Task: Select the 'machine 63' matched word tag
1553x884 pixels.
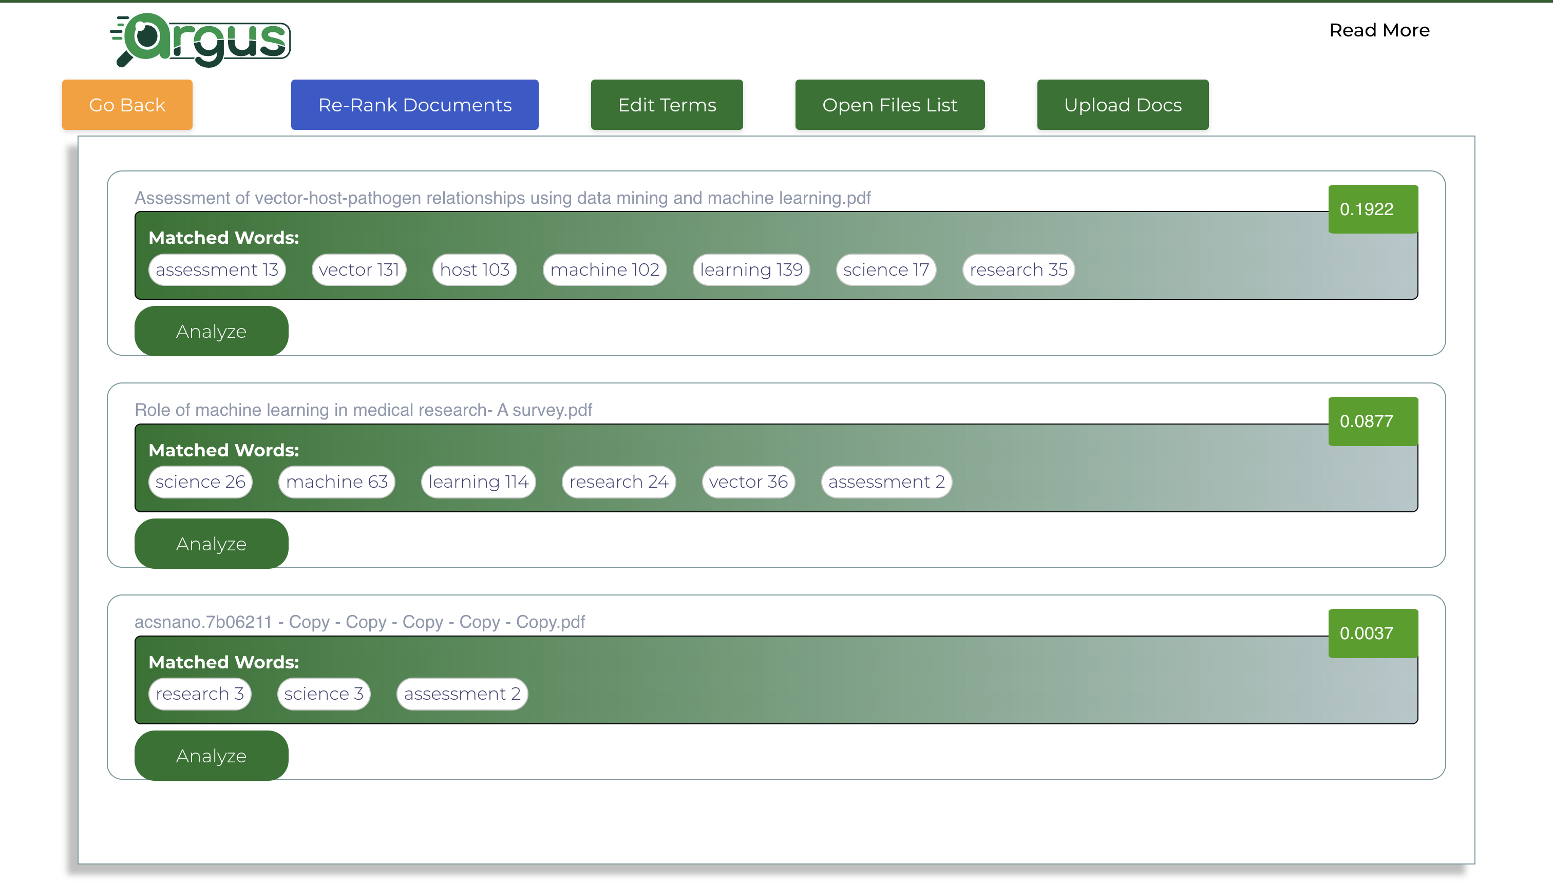Action: point(337,482)
